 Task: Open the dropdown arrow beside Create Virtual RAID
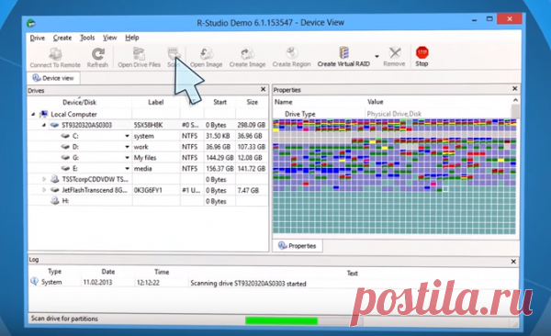coord(377,56)
